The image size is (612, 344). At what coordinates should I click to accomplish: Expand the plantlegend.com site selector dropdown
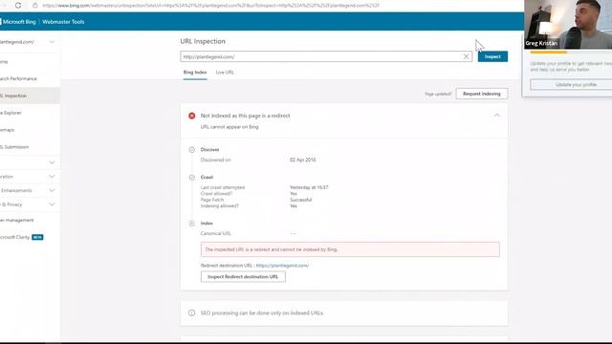(x=52, y=42)
